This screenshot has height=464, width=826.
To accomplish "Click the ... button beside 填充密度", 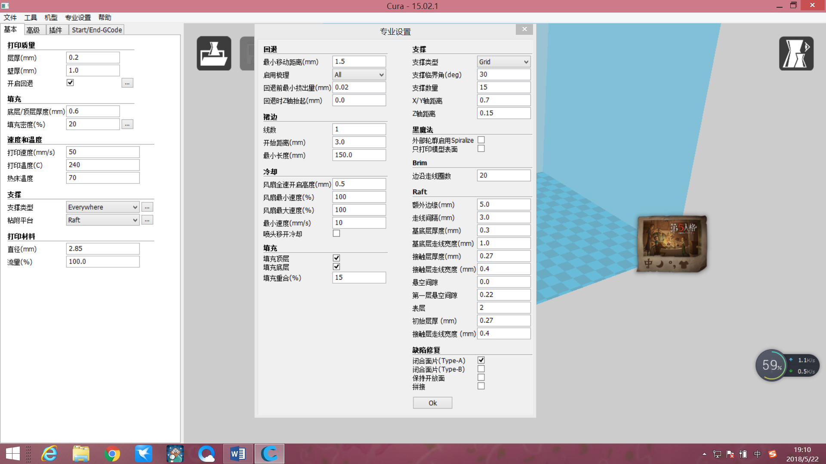I will 127,124.
